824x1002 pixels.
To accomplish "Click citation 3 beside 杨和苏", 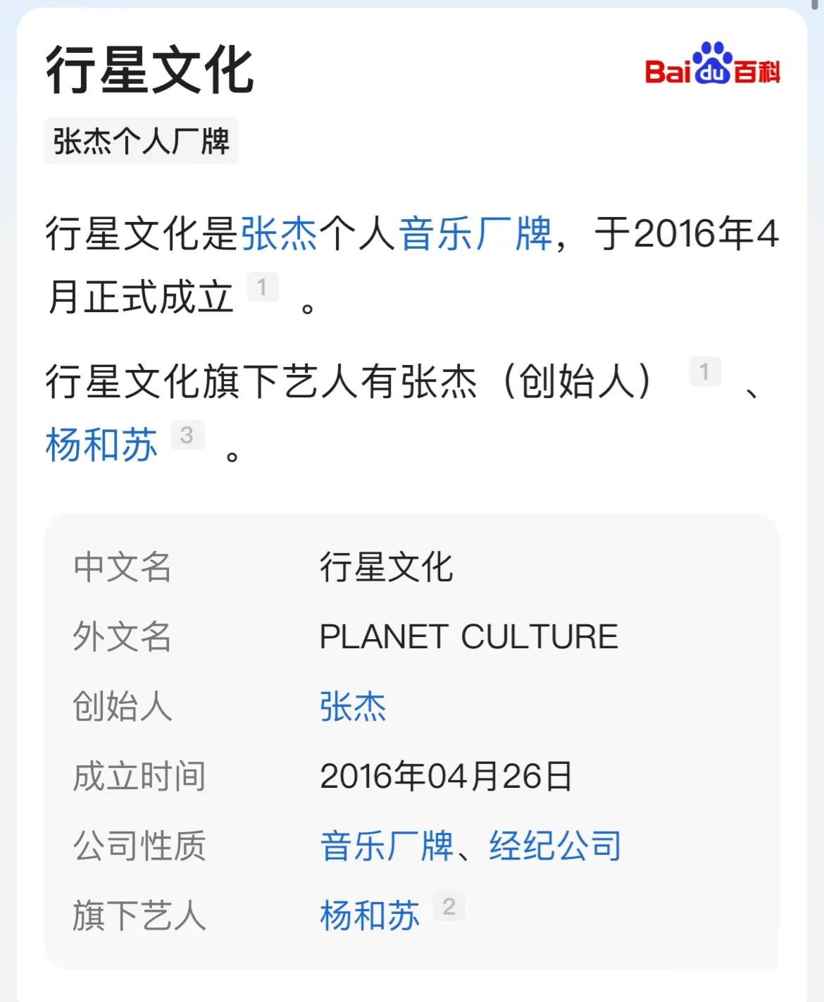I will 187,435.
